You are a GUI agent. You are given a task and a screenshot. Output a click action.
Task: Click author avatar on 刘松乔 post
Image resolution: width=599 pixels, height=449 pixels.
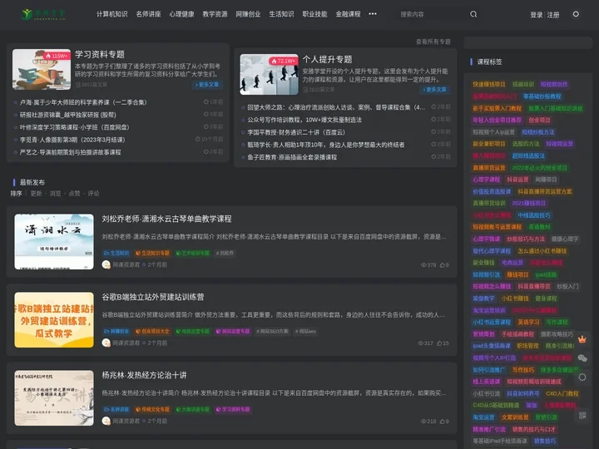pos(106,264)
